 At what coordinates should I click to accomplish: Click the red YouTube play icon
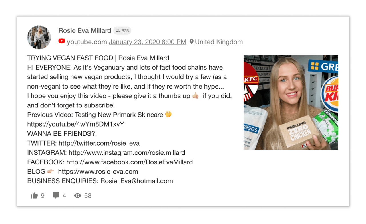[61, 41]
